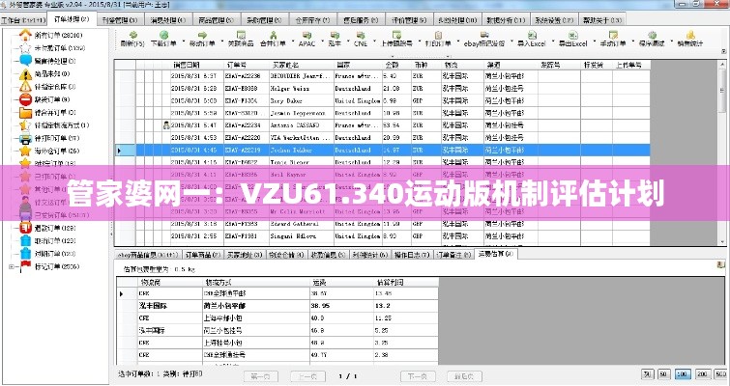Set page size to 50
The image size is (730, 386).
(x=664, y=373)
